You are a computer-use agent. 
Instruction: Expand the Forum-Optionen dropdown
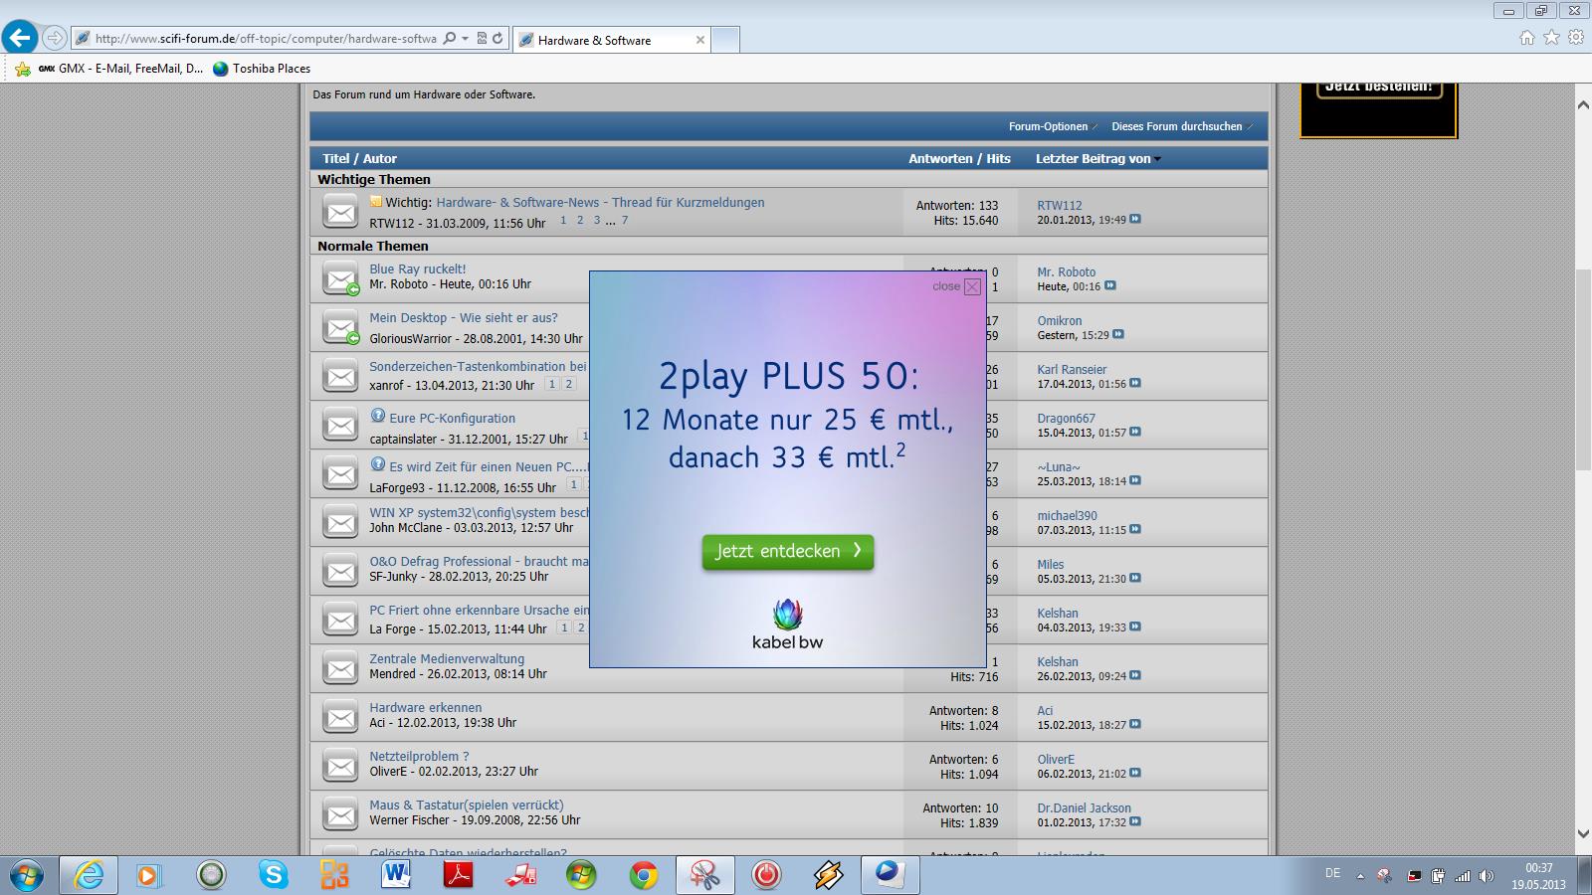(1052, 126)
